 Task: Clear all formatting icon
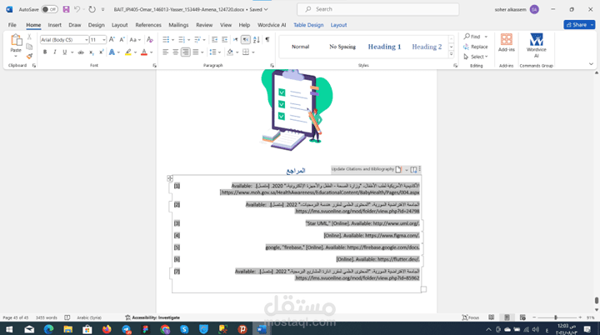tap(150, 39)
